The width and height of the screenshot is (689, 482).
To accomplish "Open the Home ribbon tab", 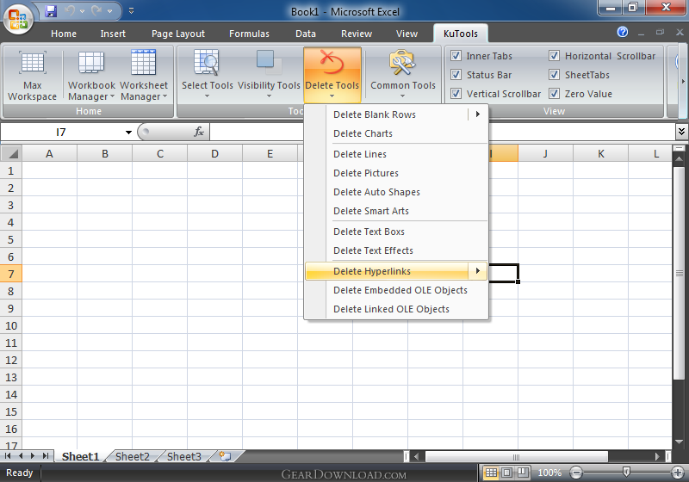I will pos(64,34).
